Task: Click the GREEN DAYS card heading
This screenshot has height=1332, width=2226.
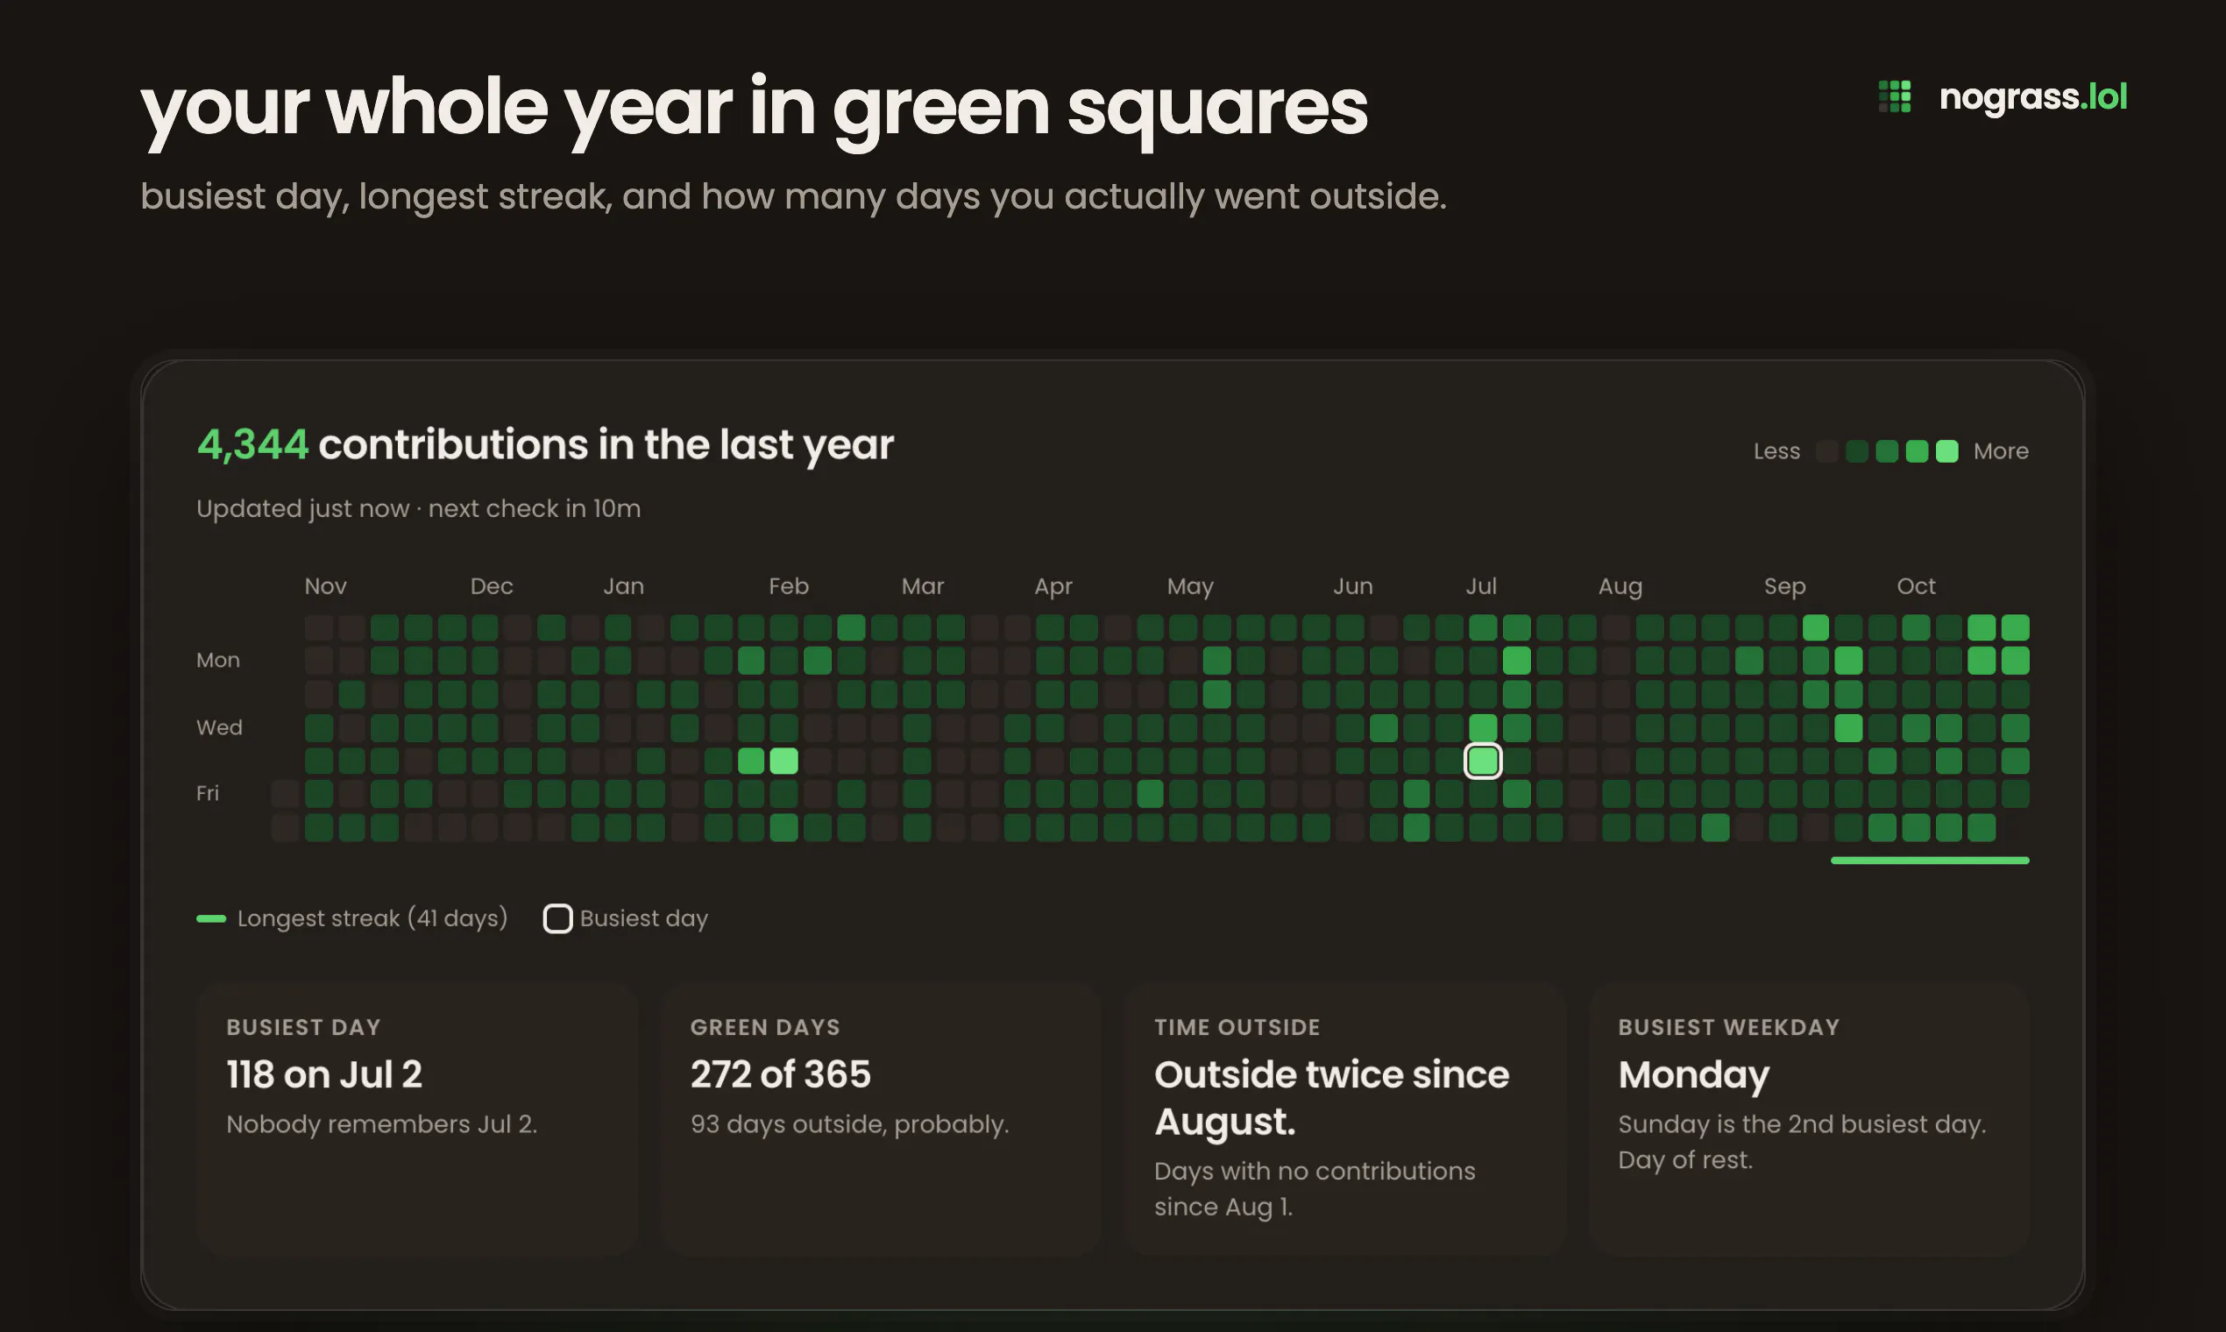Action: coord(765,1027)
